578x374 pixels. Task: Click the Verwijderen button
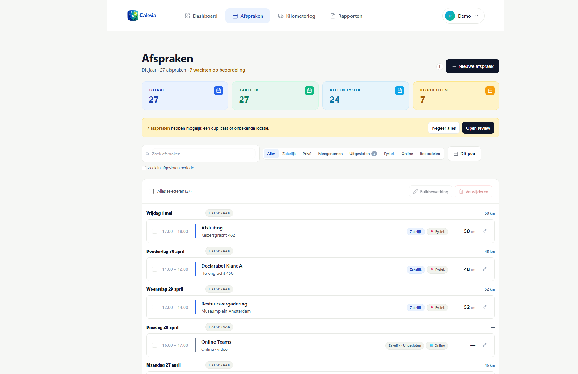(x=473, y=192)
